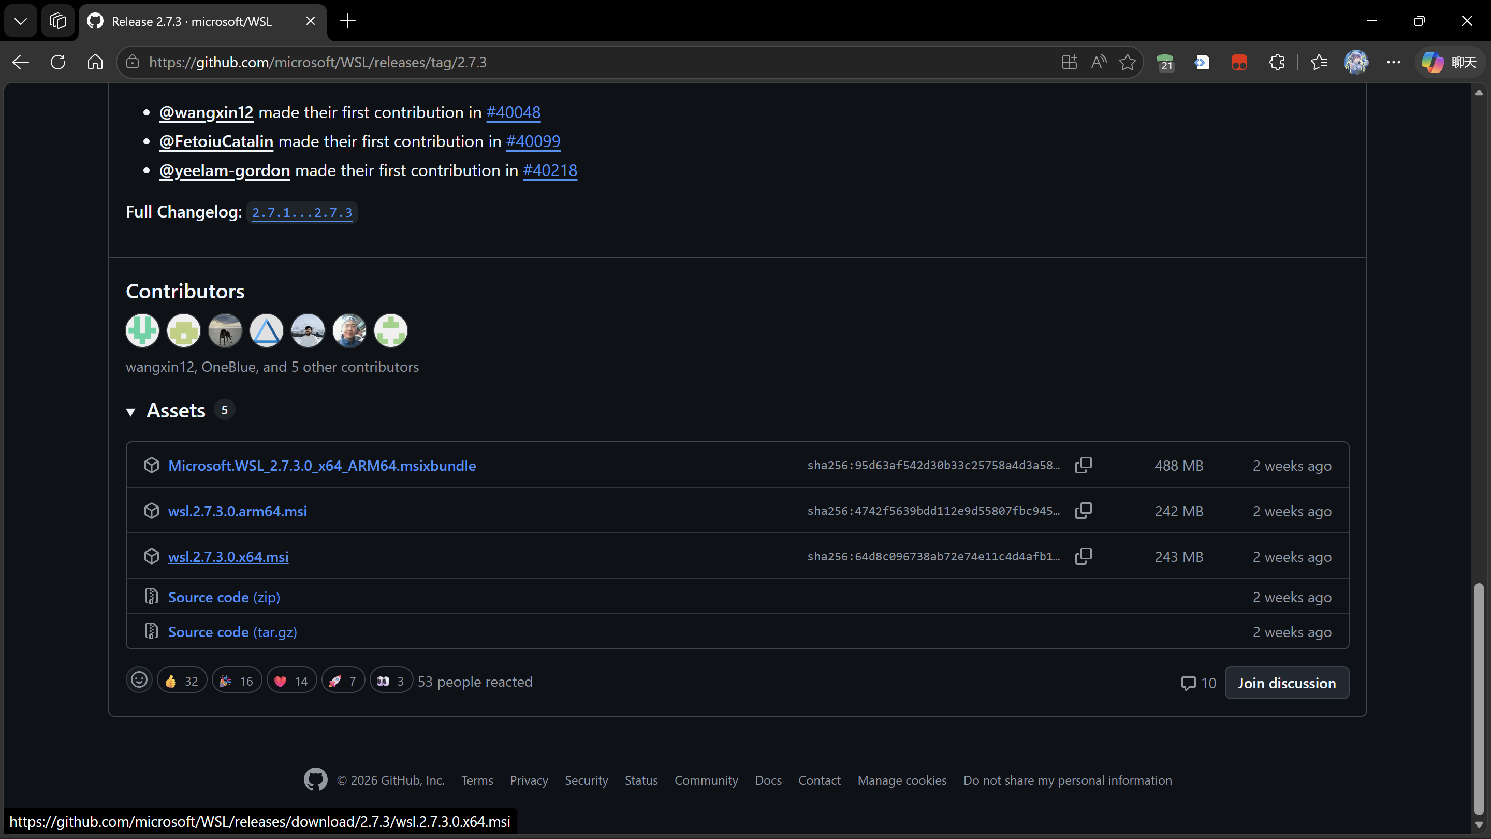Open the Extensions puzzle menu

[x=1276, y=62]
